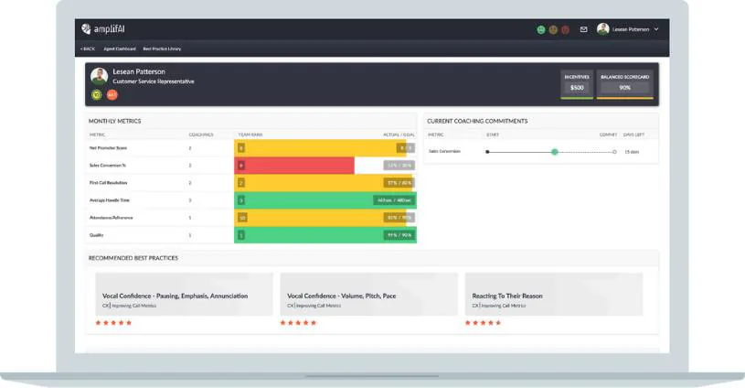Screen dimensions: 745x388
Task: Click the orange badge under the profile photo
Action: [x=112, y=94]
